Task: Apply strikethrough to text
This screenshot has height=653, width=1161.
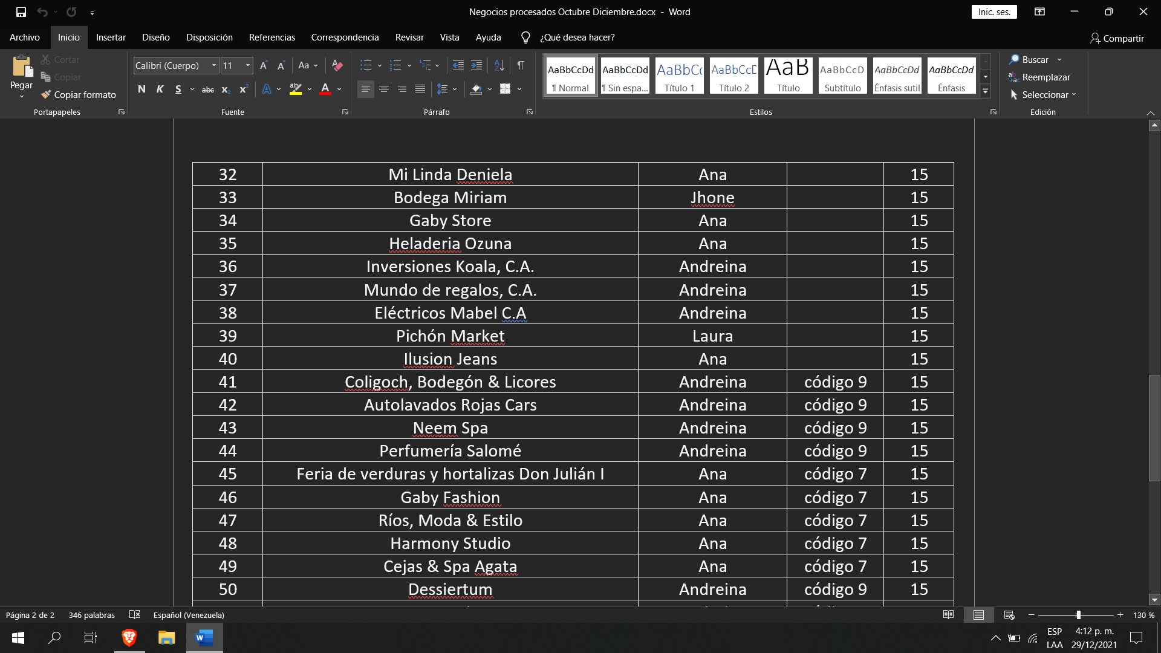Action: [x=207, y=89]
